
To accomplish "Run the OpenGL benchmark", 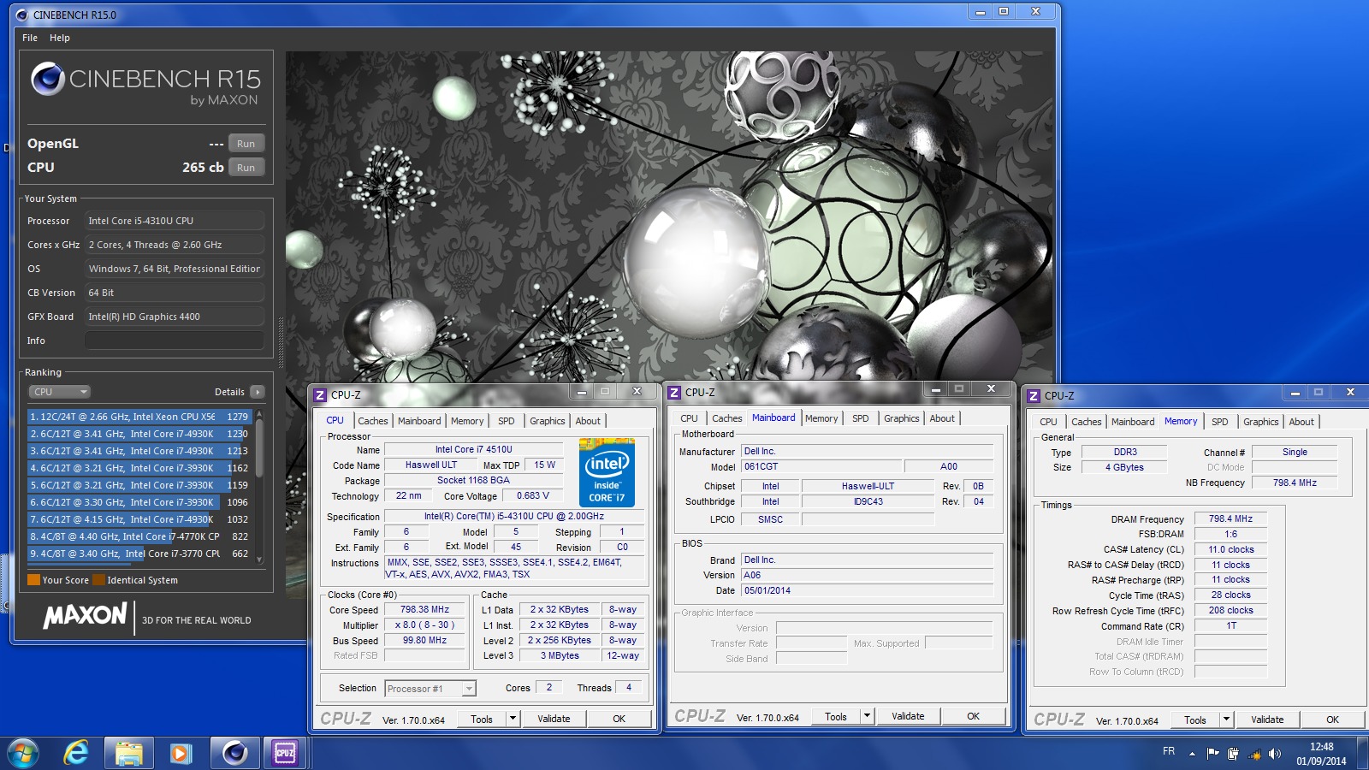I will click(246, 144).
